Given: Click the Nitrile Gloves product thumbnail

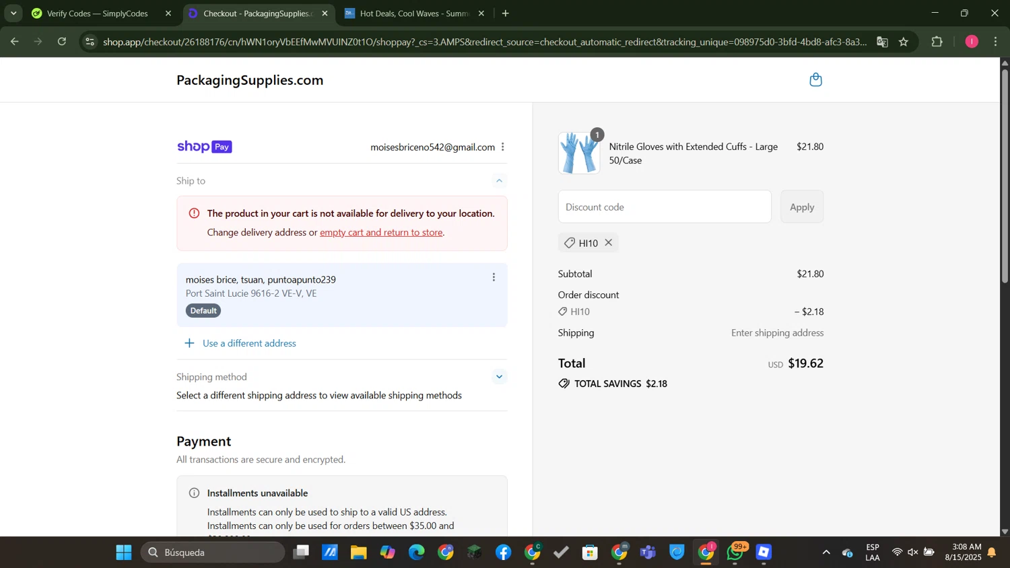Looking at the screenshot, I should (x=579, y=153).
